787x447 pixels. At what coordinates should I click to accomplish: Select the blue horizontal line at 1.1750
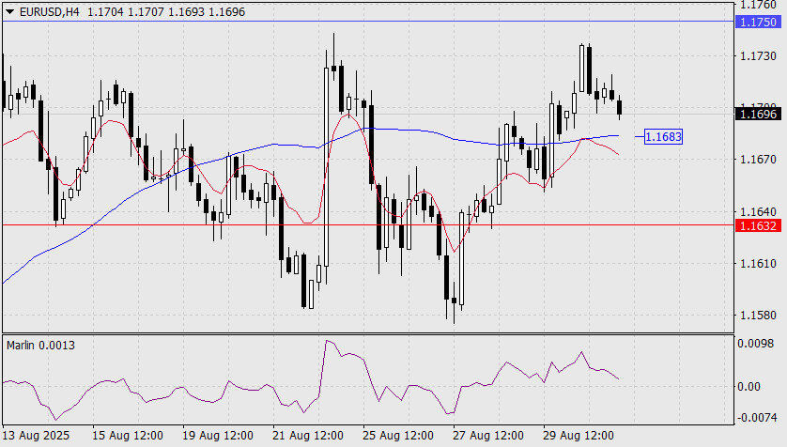point(368,22)
